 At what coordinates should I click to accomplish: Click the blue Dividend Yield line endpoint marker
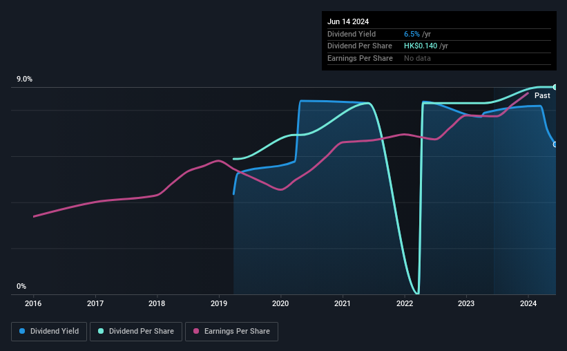tap(555, 144)
